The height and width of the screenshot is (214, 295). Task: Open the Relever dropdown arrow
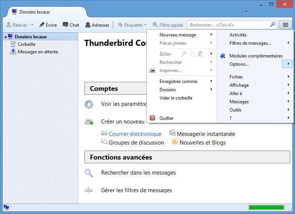pyautogui.click(x=32, y=25)
